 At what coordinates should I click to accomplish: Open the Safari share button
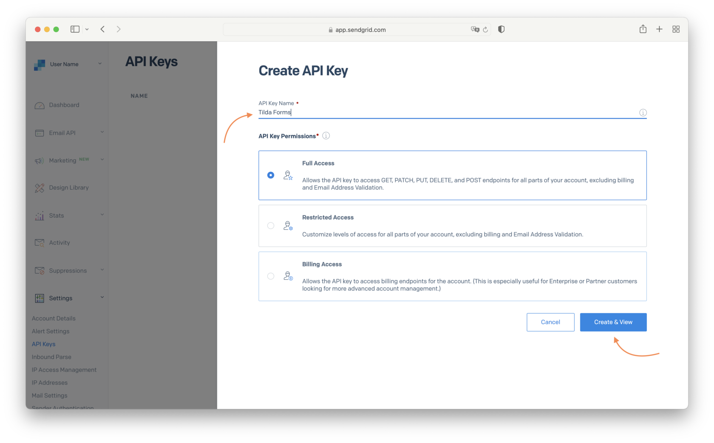(x=643, y=29)
